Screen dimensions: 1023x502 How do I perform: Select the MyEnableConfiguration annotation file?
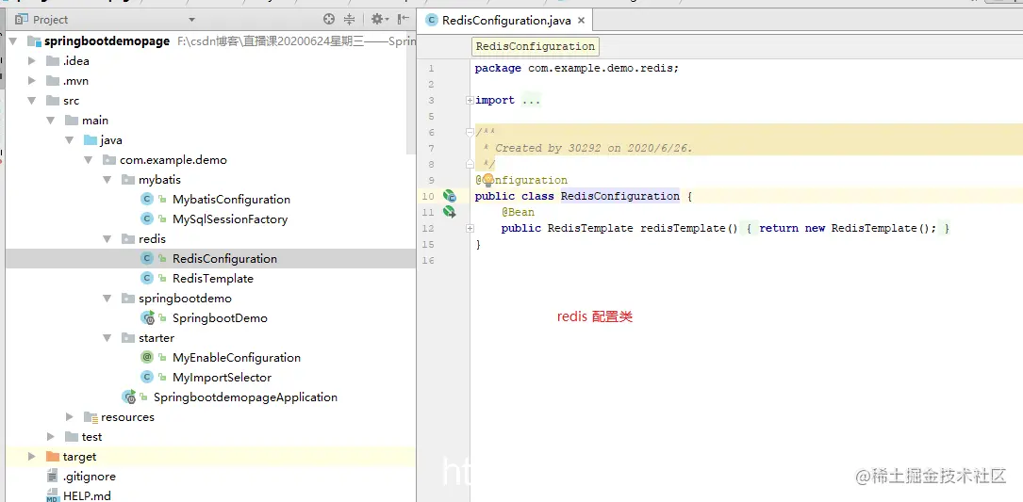click(x=236, y=357)
